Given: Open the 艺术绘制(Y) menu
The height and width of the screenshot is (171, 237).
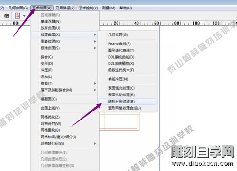Looking at the screenshot, I should coord(88,8).
